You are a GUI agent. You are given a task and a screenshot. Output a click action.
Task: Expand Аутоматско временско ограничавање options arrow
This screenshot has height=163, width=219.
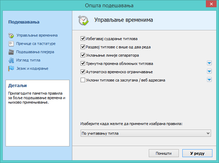pyautogui.click(x=209, y=71)
